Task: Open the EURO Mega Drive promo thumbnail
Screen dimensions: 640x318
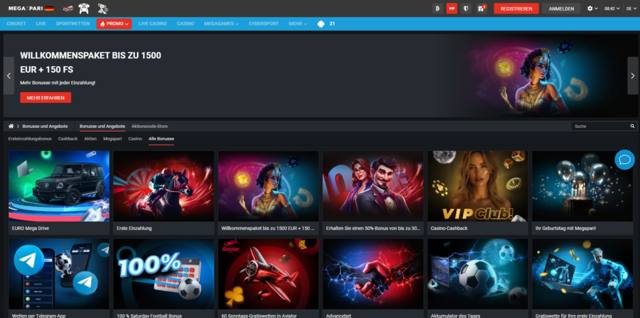Action: pos(59,186)
